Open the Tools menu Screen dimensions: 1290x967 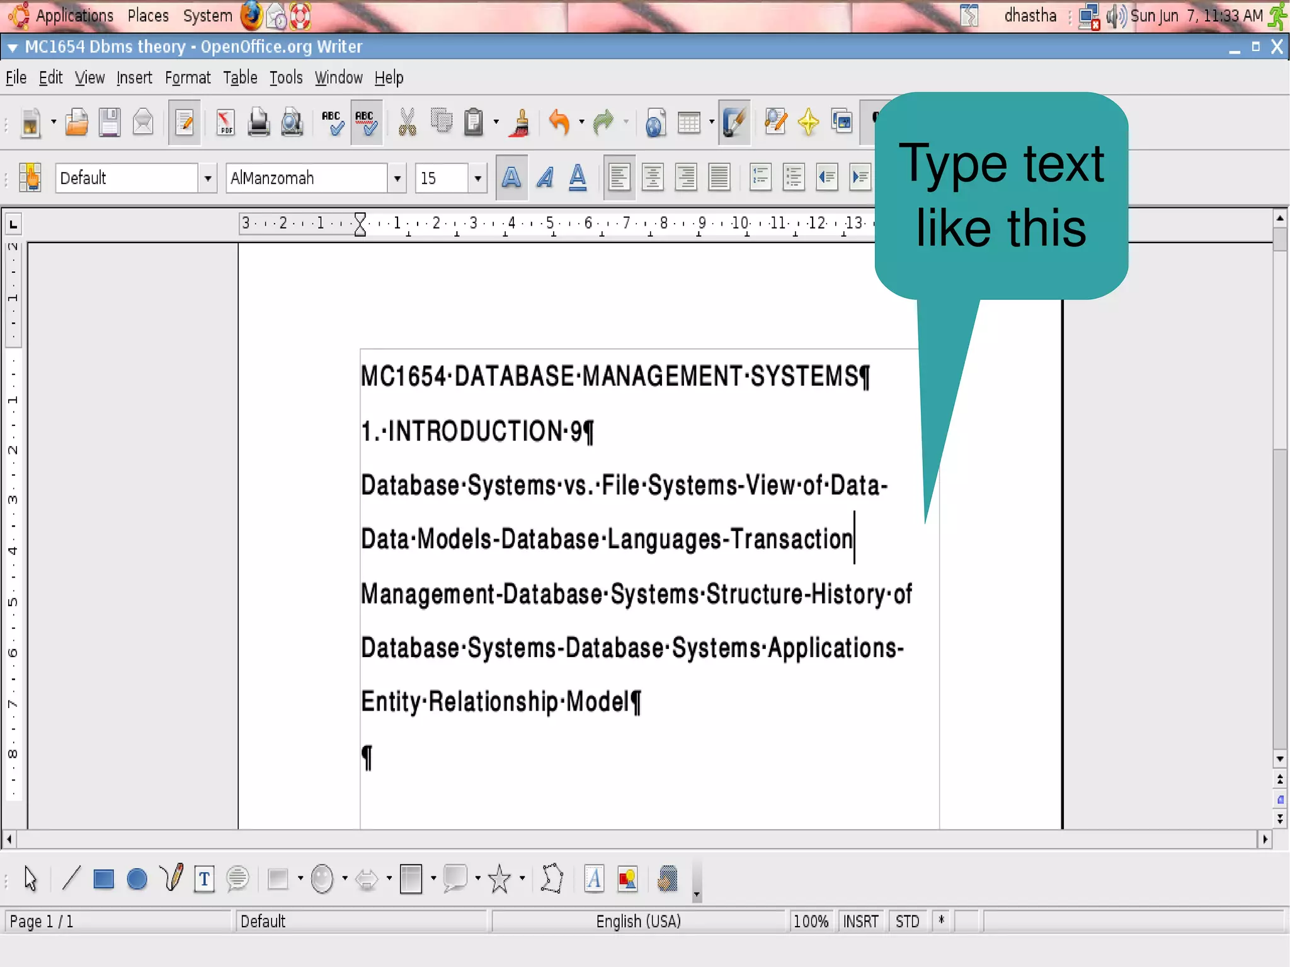tap(286, 77)
